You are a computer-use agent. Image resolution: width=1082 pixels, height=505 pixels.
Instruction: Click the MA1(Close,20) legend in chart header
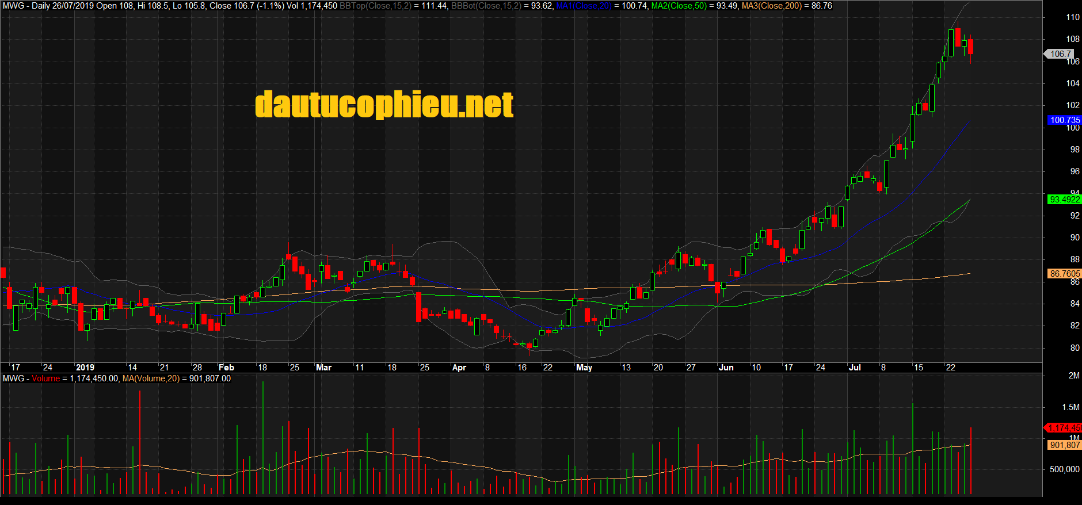[x=584, y=6]
